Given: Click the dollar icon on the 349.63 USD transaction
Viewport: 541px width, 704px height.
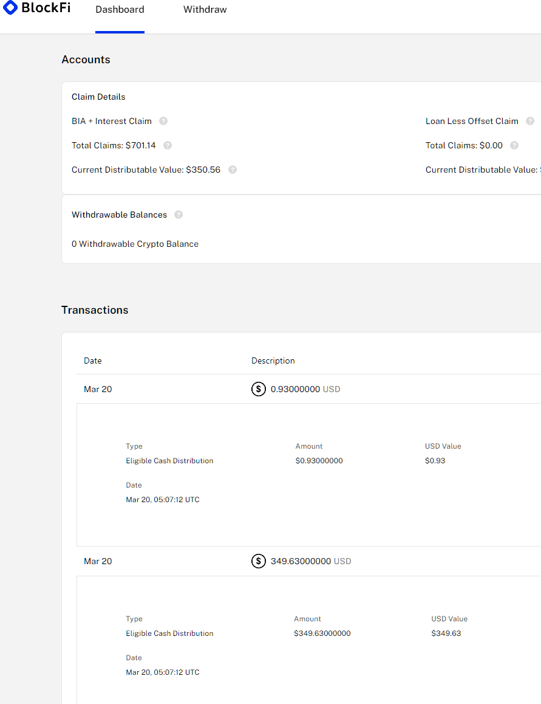Looking at the screenshot, I should click(x=259, y=561).
